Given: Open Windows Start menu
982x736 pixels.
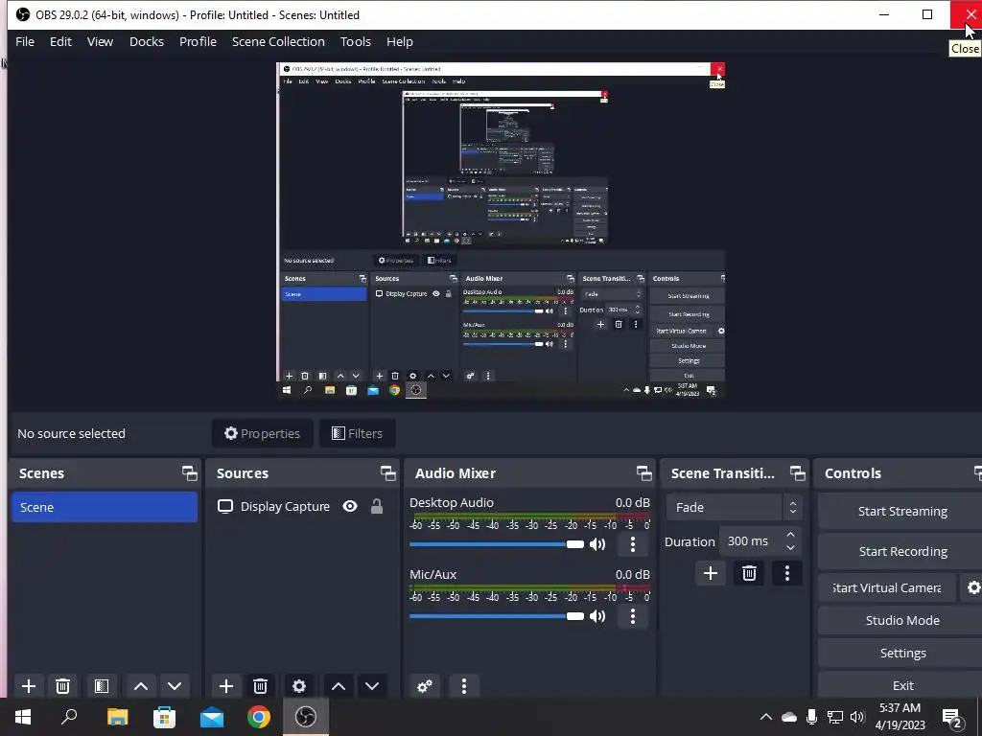Looking at the screenshot, I should 23,717.
